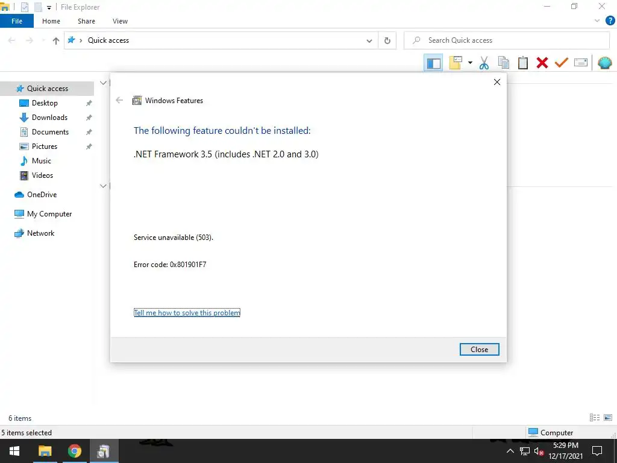Viewport: 617px width, 463px height.
Task: Click the Properties quick access toolbar icon
Action: pyautogui.click(x=24, y=7)
